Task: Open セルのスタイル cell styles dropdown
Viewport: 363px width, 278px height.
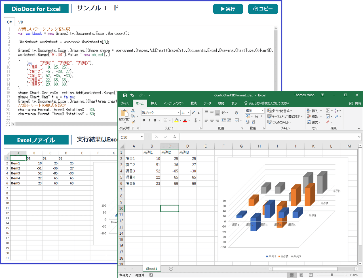Action: [279, 122]
